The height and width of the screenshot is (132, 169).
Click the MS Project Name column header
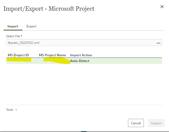tap(53, 55)
